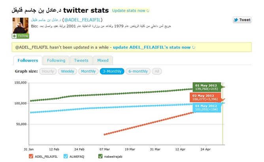Choose the 6-monthly graph size
The height and width of the screenshot is (162, 264).
click(x=138, y=72)
